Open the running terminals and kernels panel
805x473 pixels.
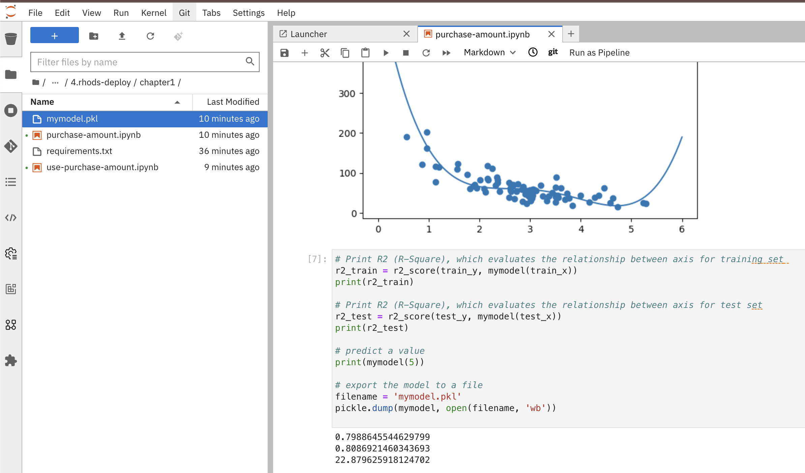[11, 111]
